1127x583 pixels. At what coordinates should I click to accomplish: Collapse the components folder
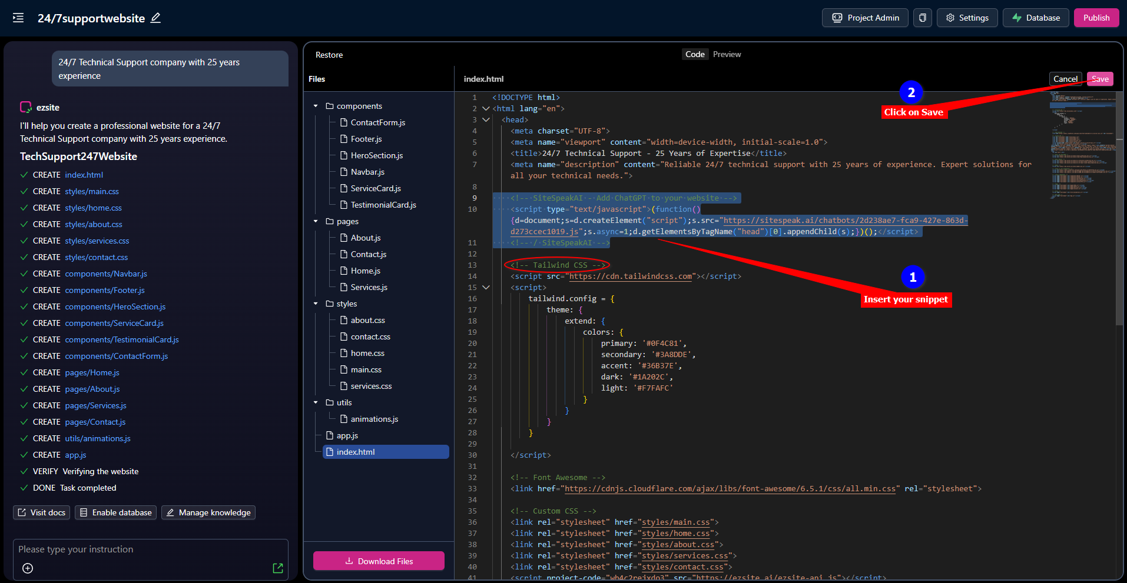point(316,106)
